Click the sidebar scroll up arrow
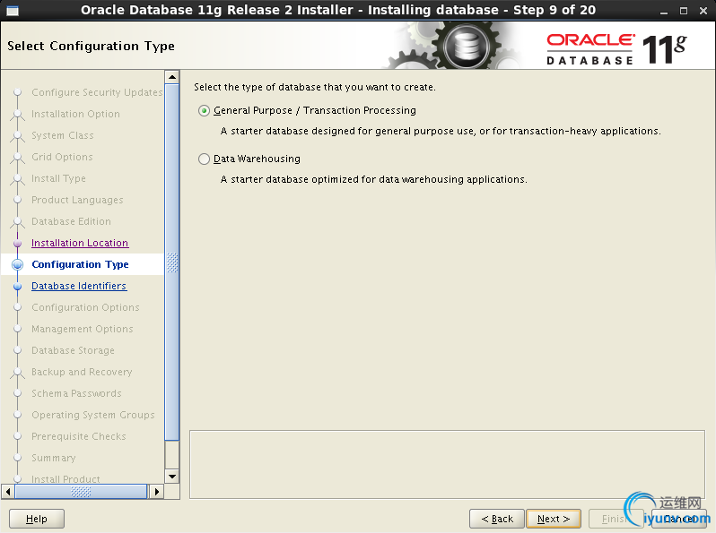 coord(172,77)
